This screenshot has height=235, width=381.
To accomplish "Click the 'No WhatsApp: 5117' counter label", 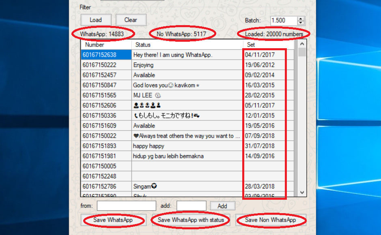I will (181, 34).
